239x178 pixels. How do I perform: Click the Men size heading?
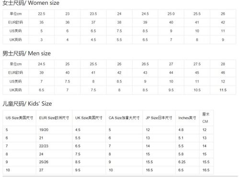tap(27, 53)
